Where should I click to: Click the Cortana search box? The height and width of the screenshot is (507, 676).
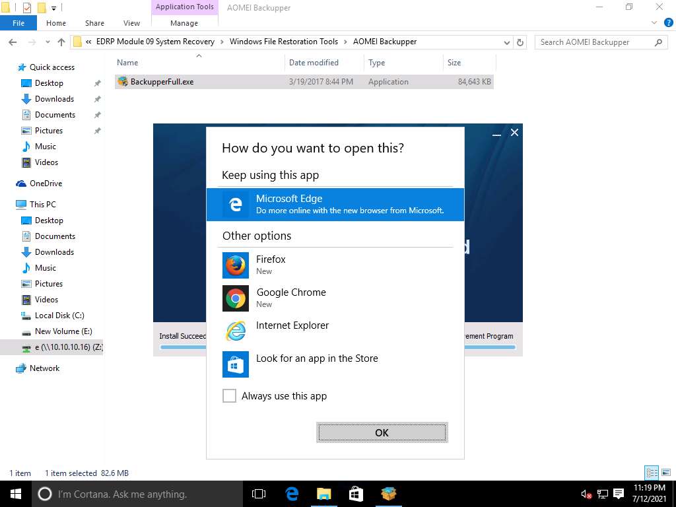(137, 494)
